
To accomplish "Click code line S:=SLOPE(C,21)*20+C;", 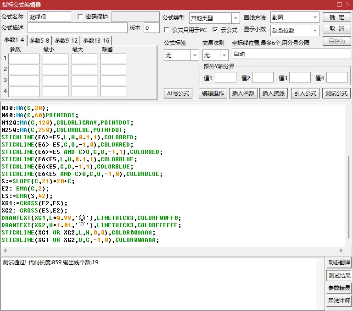I will point(38,181).
